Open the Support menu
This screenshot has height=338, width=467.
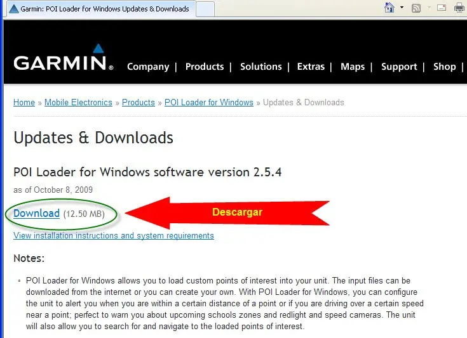[x=399, y=67]
